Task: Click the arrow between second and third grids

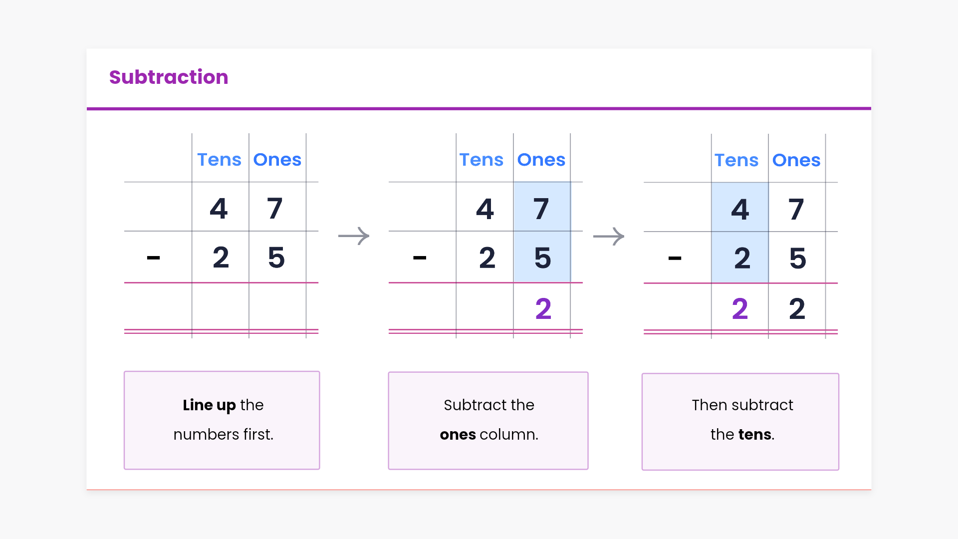Action: point(608,237)
